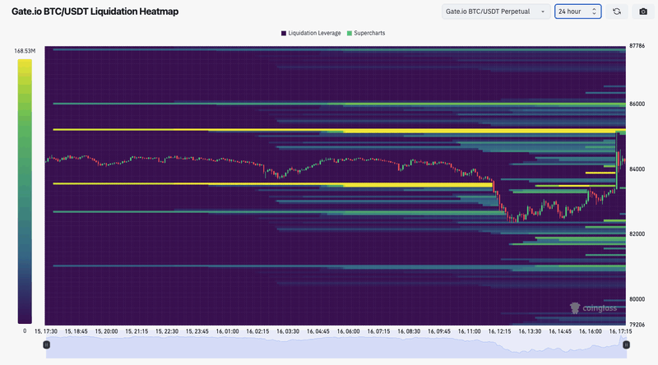
Task: Refresh the liquidation heatmap data
Action: 616,12
